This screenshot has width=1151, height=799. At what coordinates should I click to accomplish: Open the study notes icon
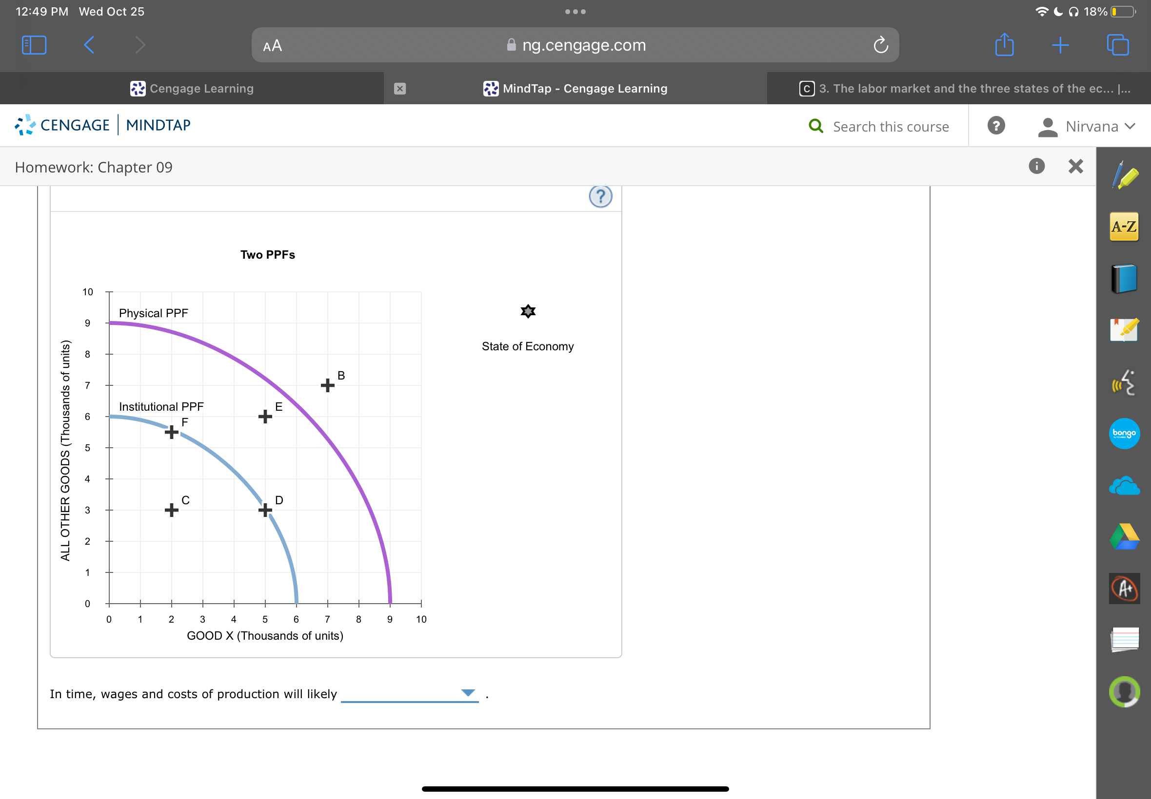[x=1124, y=330]
